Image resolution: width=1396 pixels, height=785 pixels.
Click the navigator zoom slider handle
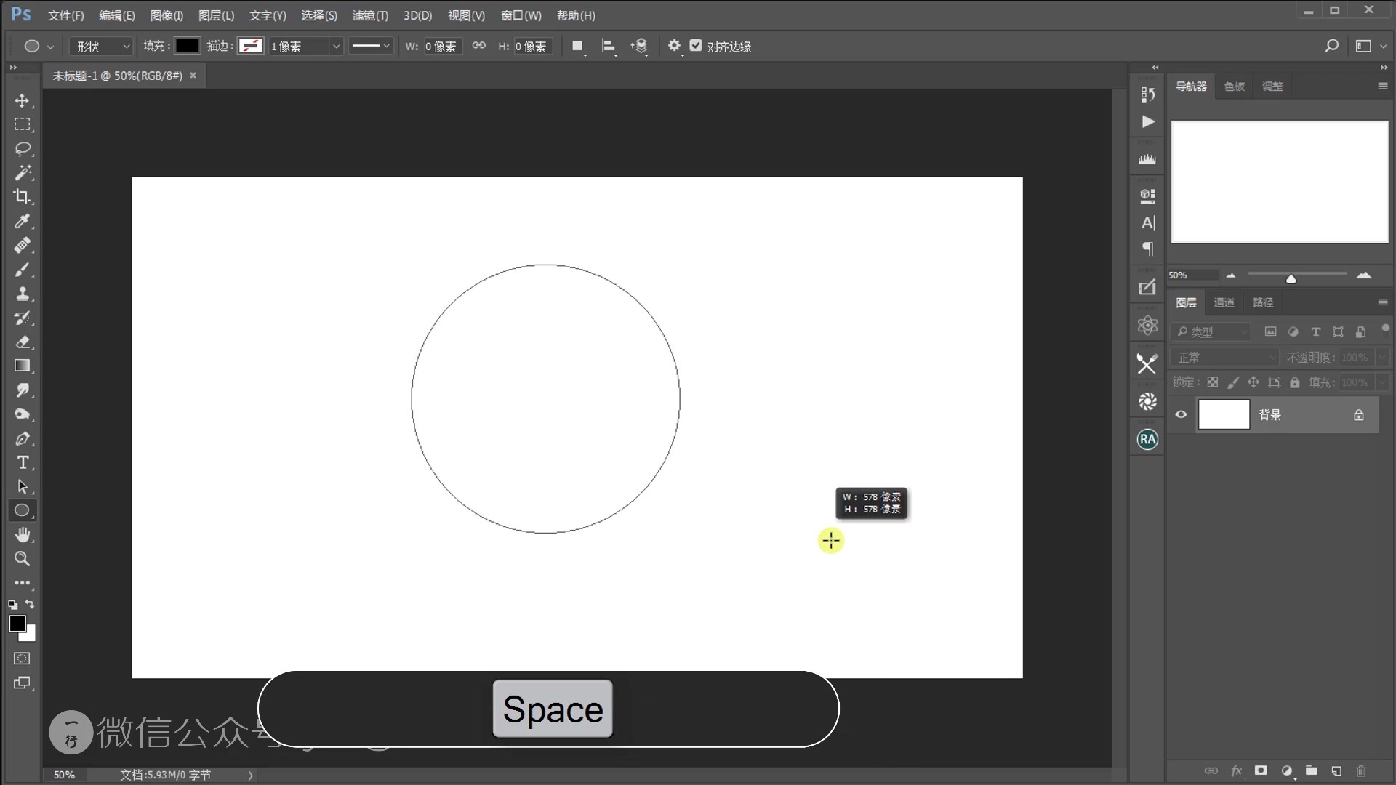[x=1291, y=278]
